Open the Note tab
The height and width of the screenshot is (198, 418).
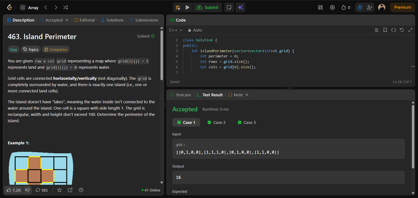tap(235, 95)
